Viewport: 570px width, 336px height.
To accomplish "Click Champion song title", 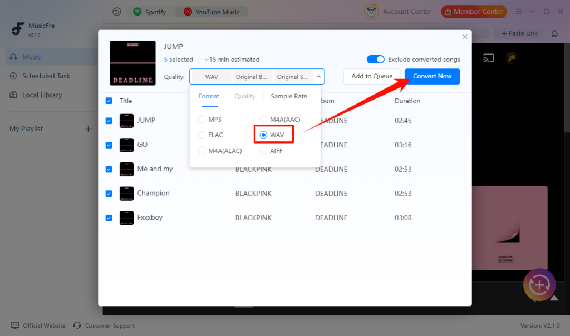I will pyautogui.click(x=154, y=193).
